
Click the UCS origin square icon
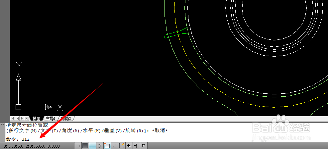pos(18,107)
